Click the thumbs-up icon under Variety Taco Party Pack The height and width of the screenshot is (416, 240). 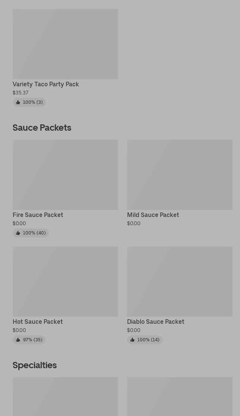[18, 102]
